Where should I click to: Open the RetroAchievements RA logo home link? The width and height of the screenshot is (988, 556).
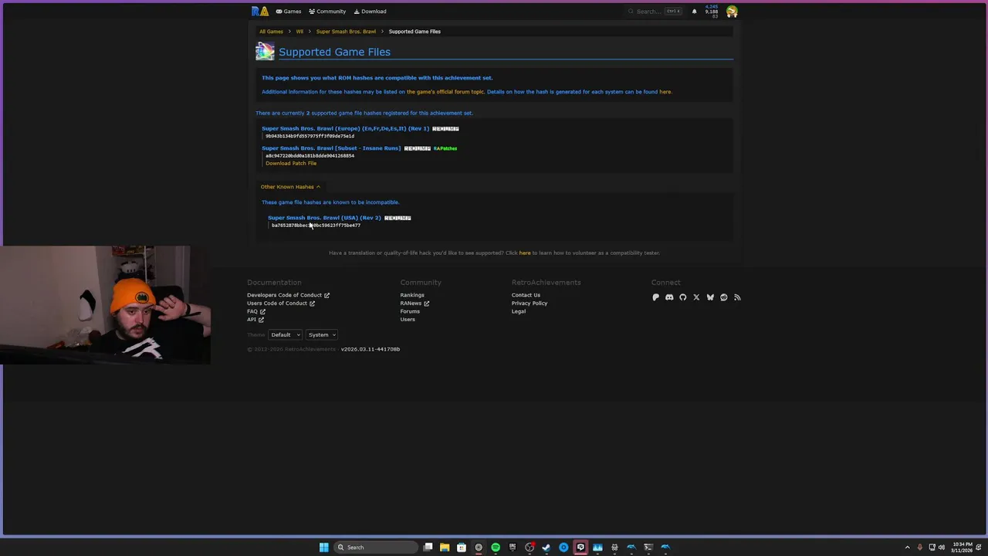[260, 11]
